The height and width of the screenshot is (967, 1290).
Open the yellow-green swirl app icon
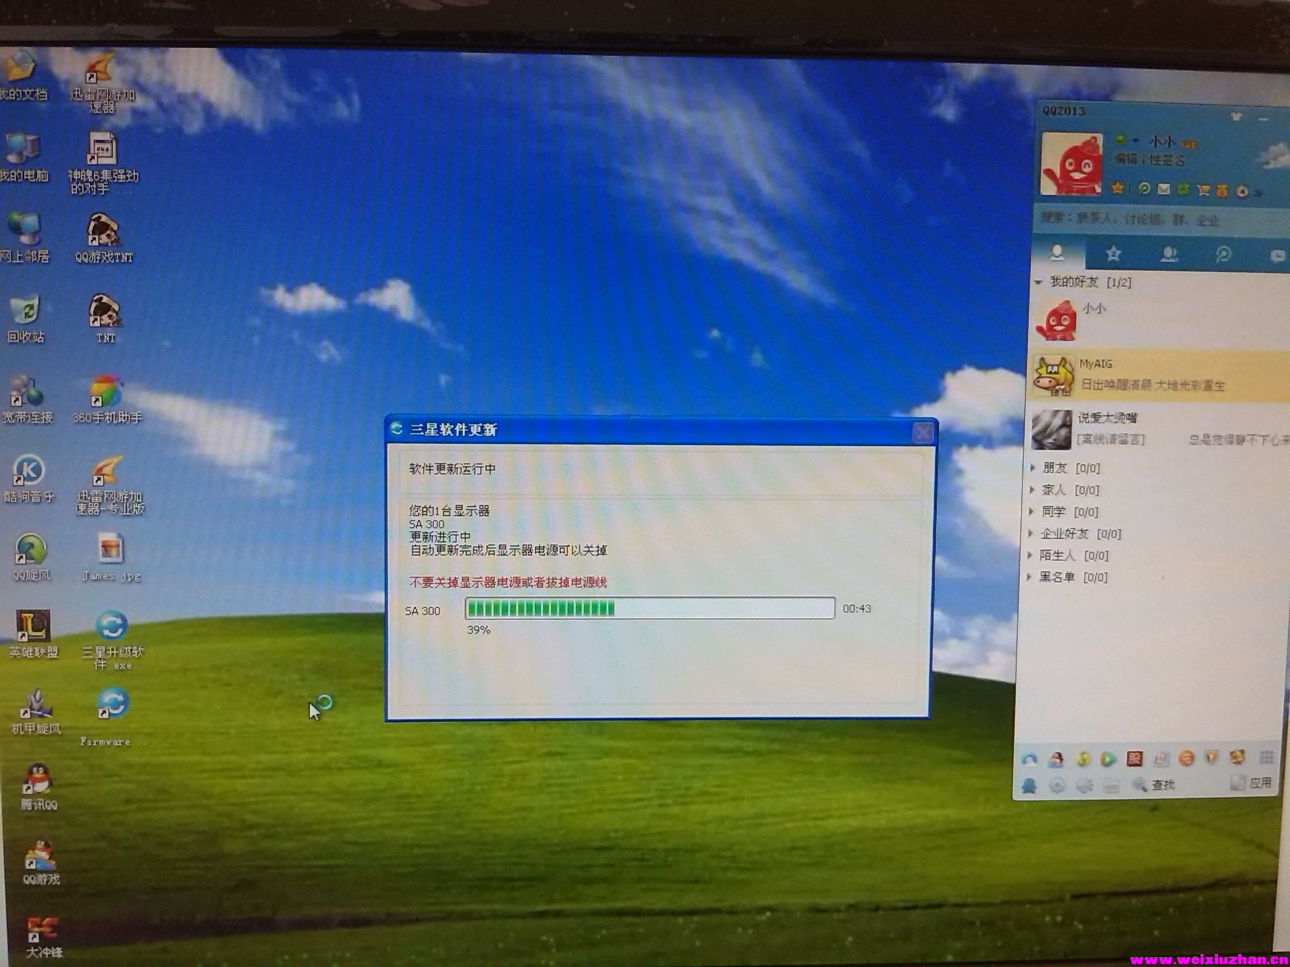[1083, 759]
